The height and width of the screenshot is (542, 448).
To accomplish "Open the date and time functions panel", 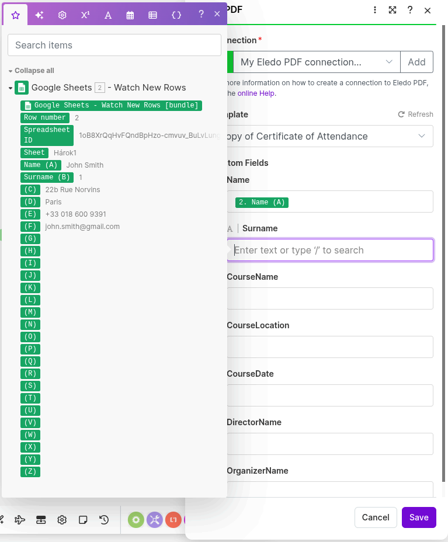I will tap(130, 15).
